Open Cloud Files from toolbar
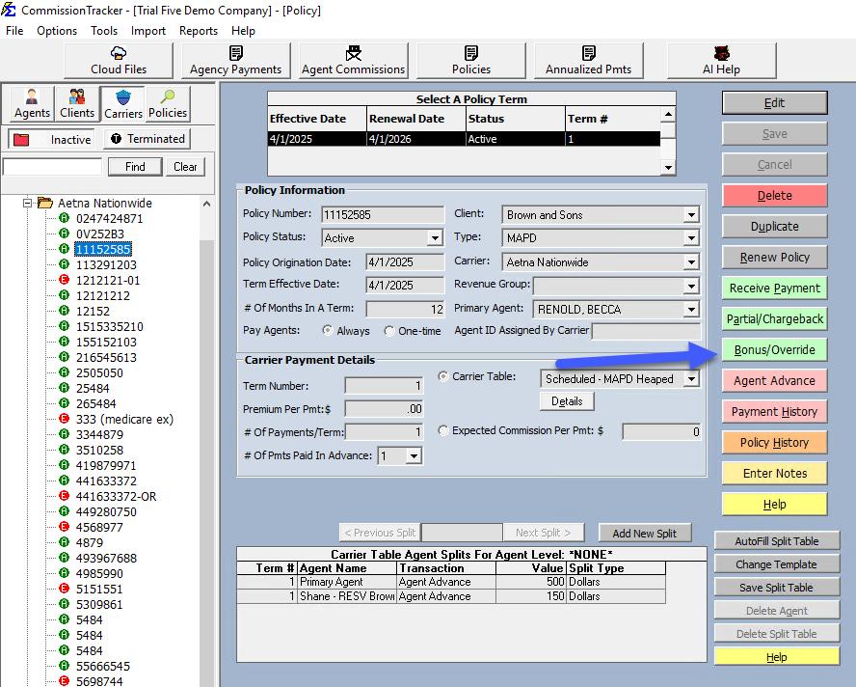Viewport: 856px width, 687px height. [119, 60]
